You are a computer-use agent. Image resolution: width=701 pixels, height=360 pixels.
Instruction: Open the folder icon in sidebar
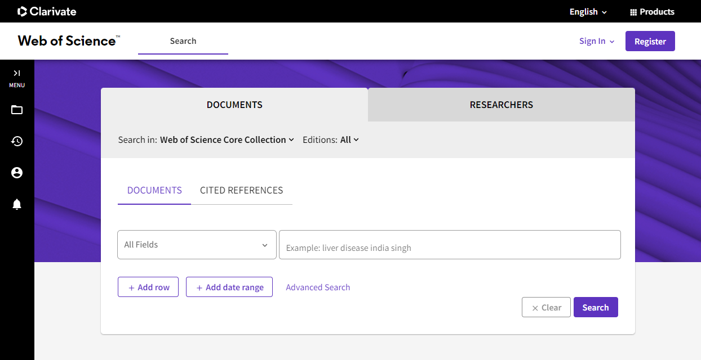click(17, 110)
